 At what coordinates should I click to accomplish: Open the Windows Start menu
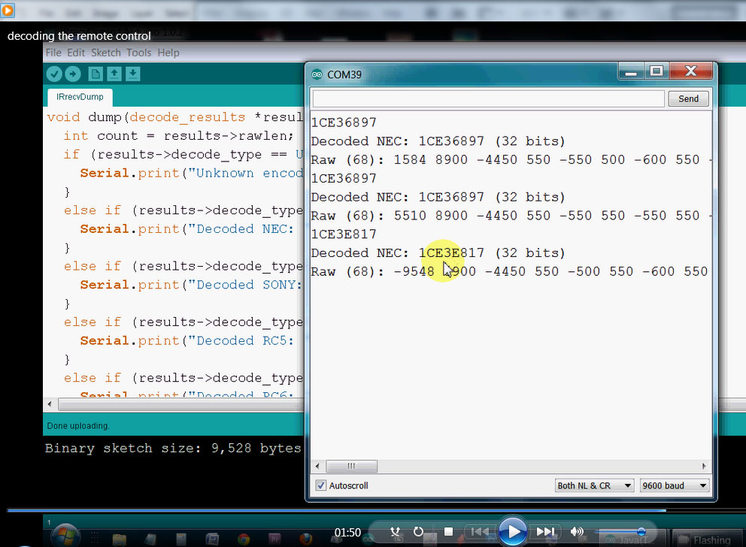coord(65,536)
